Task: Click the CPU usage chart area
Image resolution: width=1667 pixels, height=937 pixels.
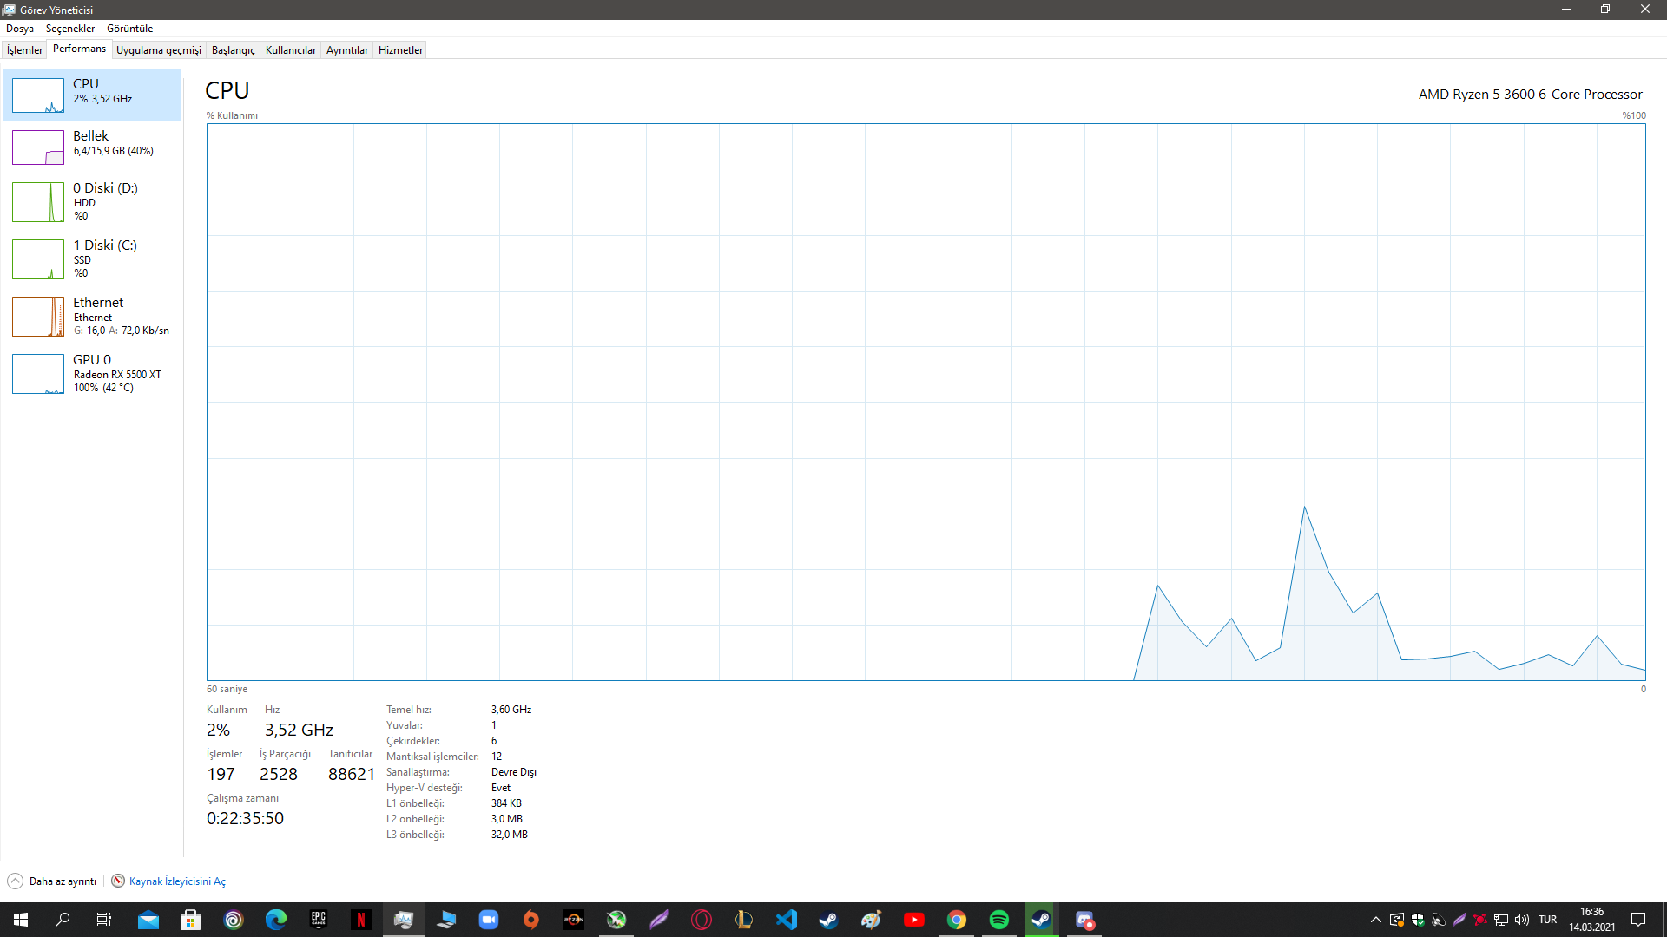Action: pos(926,402)
